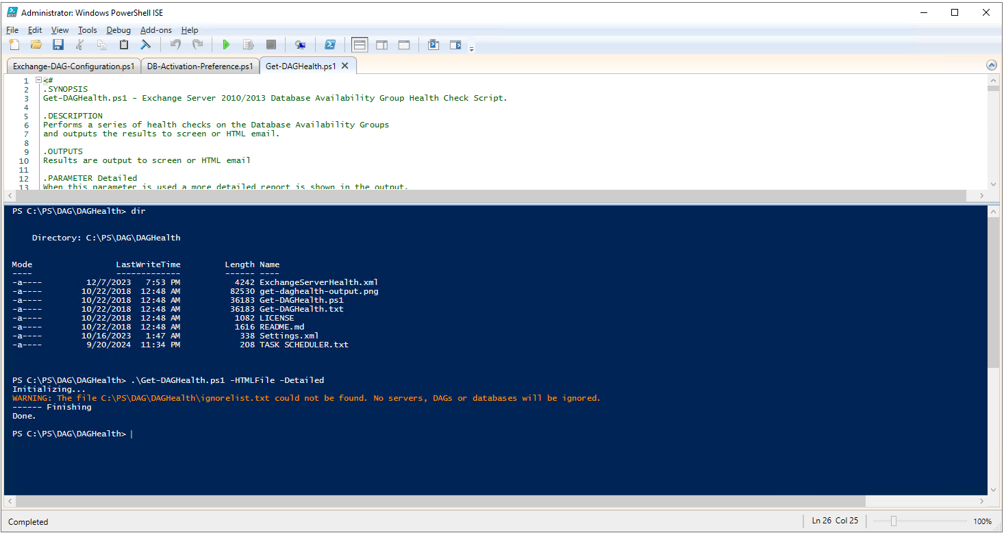Click the .DESCRIPTION line in the script
The image size is (1004, 533).
tap(73, 116)
